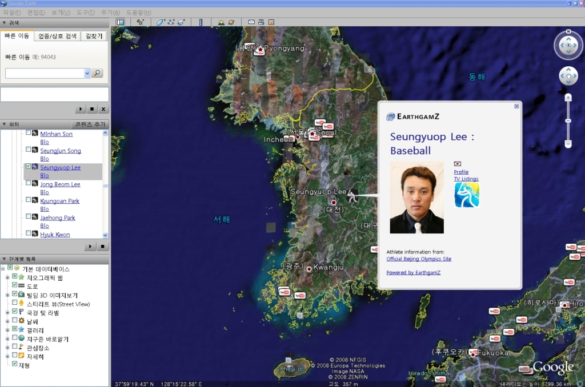585x387 pixels.
Task: Select the Add Path tool
Action: coord(171,22)
